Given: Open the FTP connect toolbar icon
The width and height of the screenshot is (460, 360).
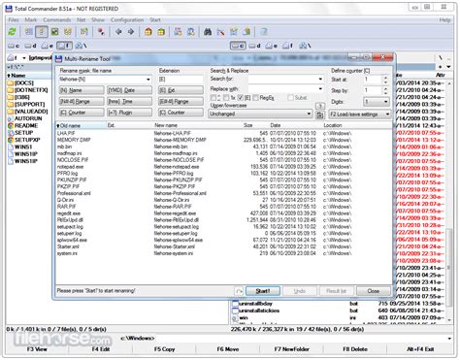Looking at the screenshot, I should [x=178, y=32].
